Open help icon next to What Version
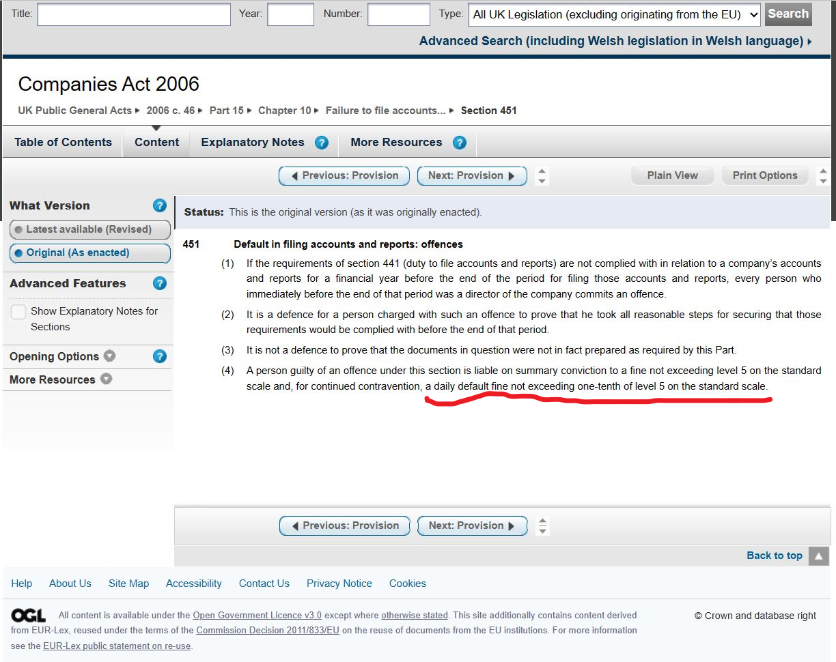Image resolution: width=836 pixels, height=662 pixels. (x=160, y=205)
